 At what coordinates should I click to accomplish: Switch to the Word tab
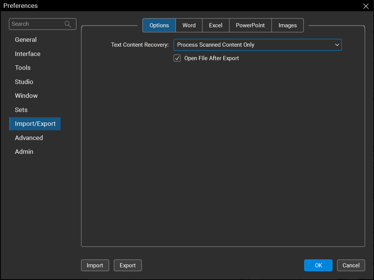coord(189,25)
